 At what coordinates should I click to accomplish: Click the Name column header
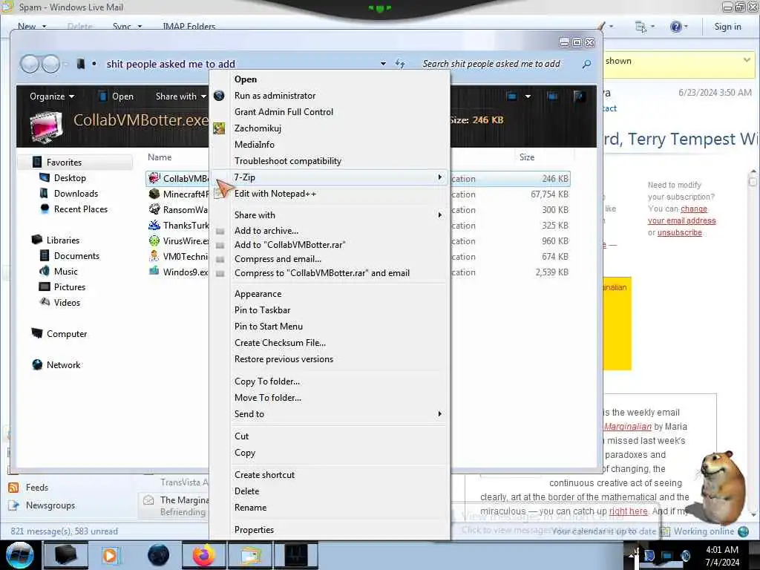[x=160, y=157]
